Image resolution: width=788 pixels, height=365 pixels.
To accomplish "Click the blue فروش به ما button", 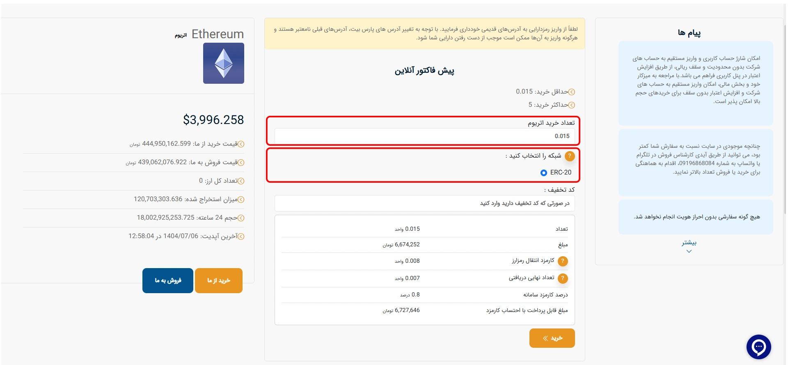I will coord(168,280).
